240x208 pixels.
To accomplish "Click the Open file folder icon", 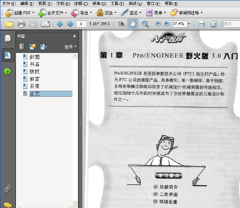I will click(x=9, y=24).
